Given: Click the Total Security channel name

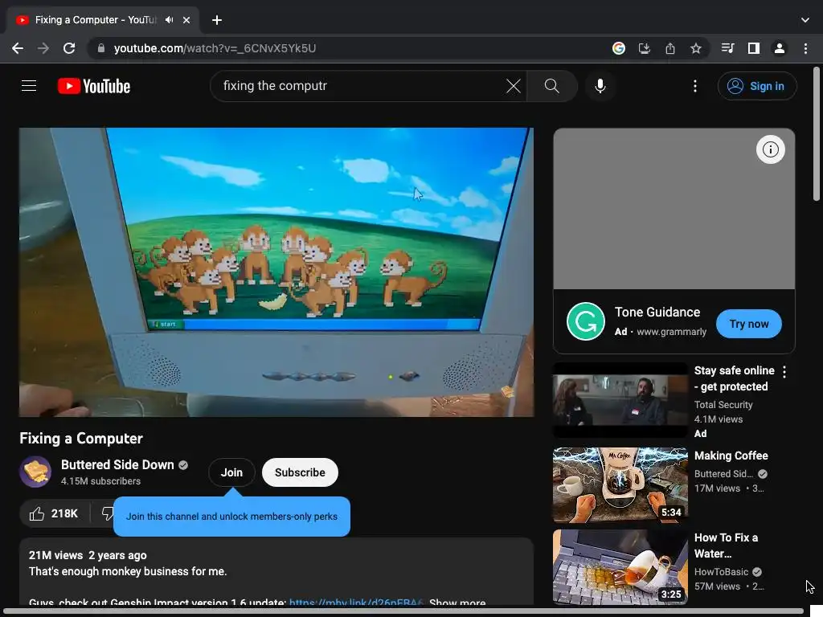Looking at the screenshot, I should click(723, 405).
